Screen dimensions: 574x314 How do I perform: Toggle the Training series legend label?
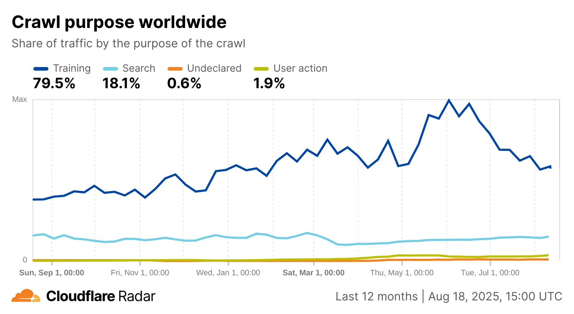(72, 68)
